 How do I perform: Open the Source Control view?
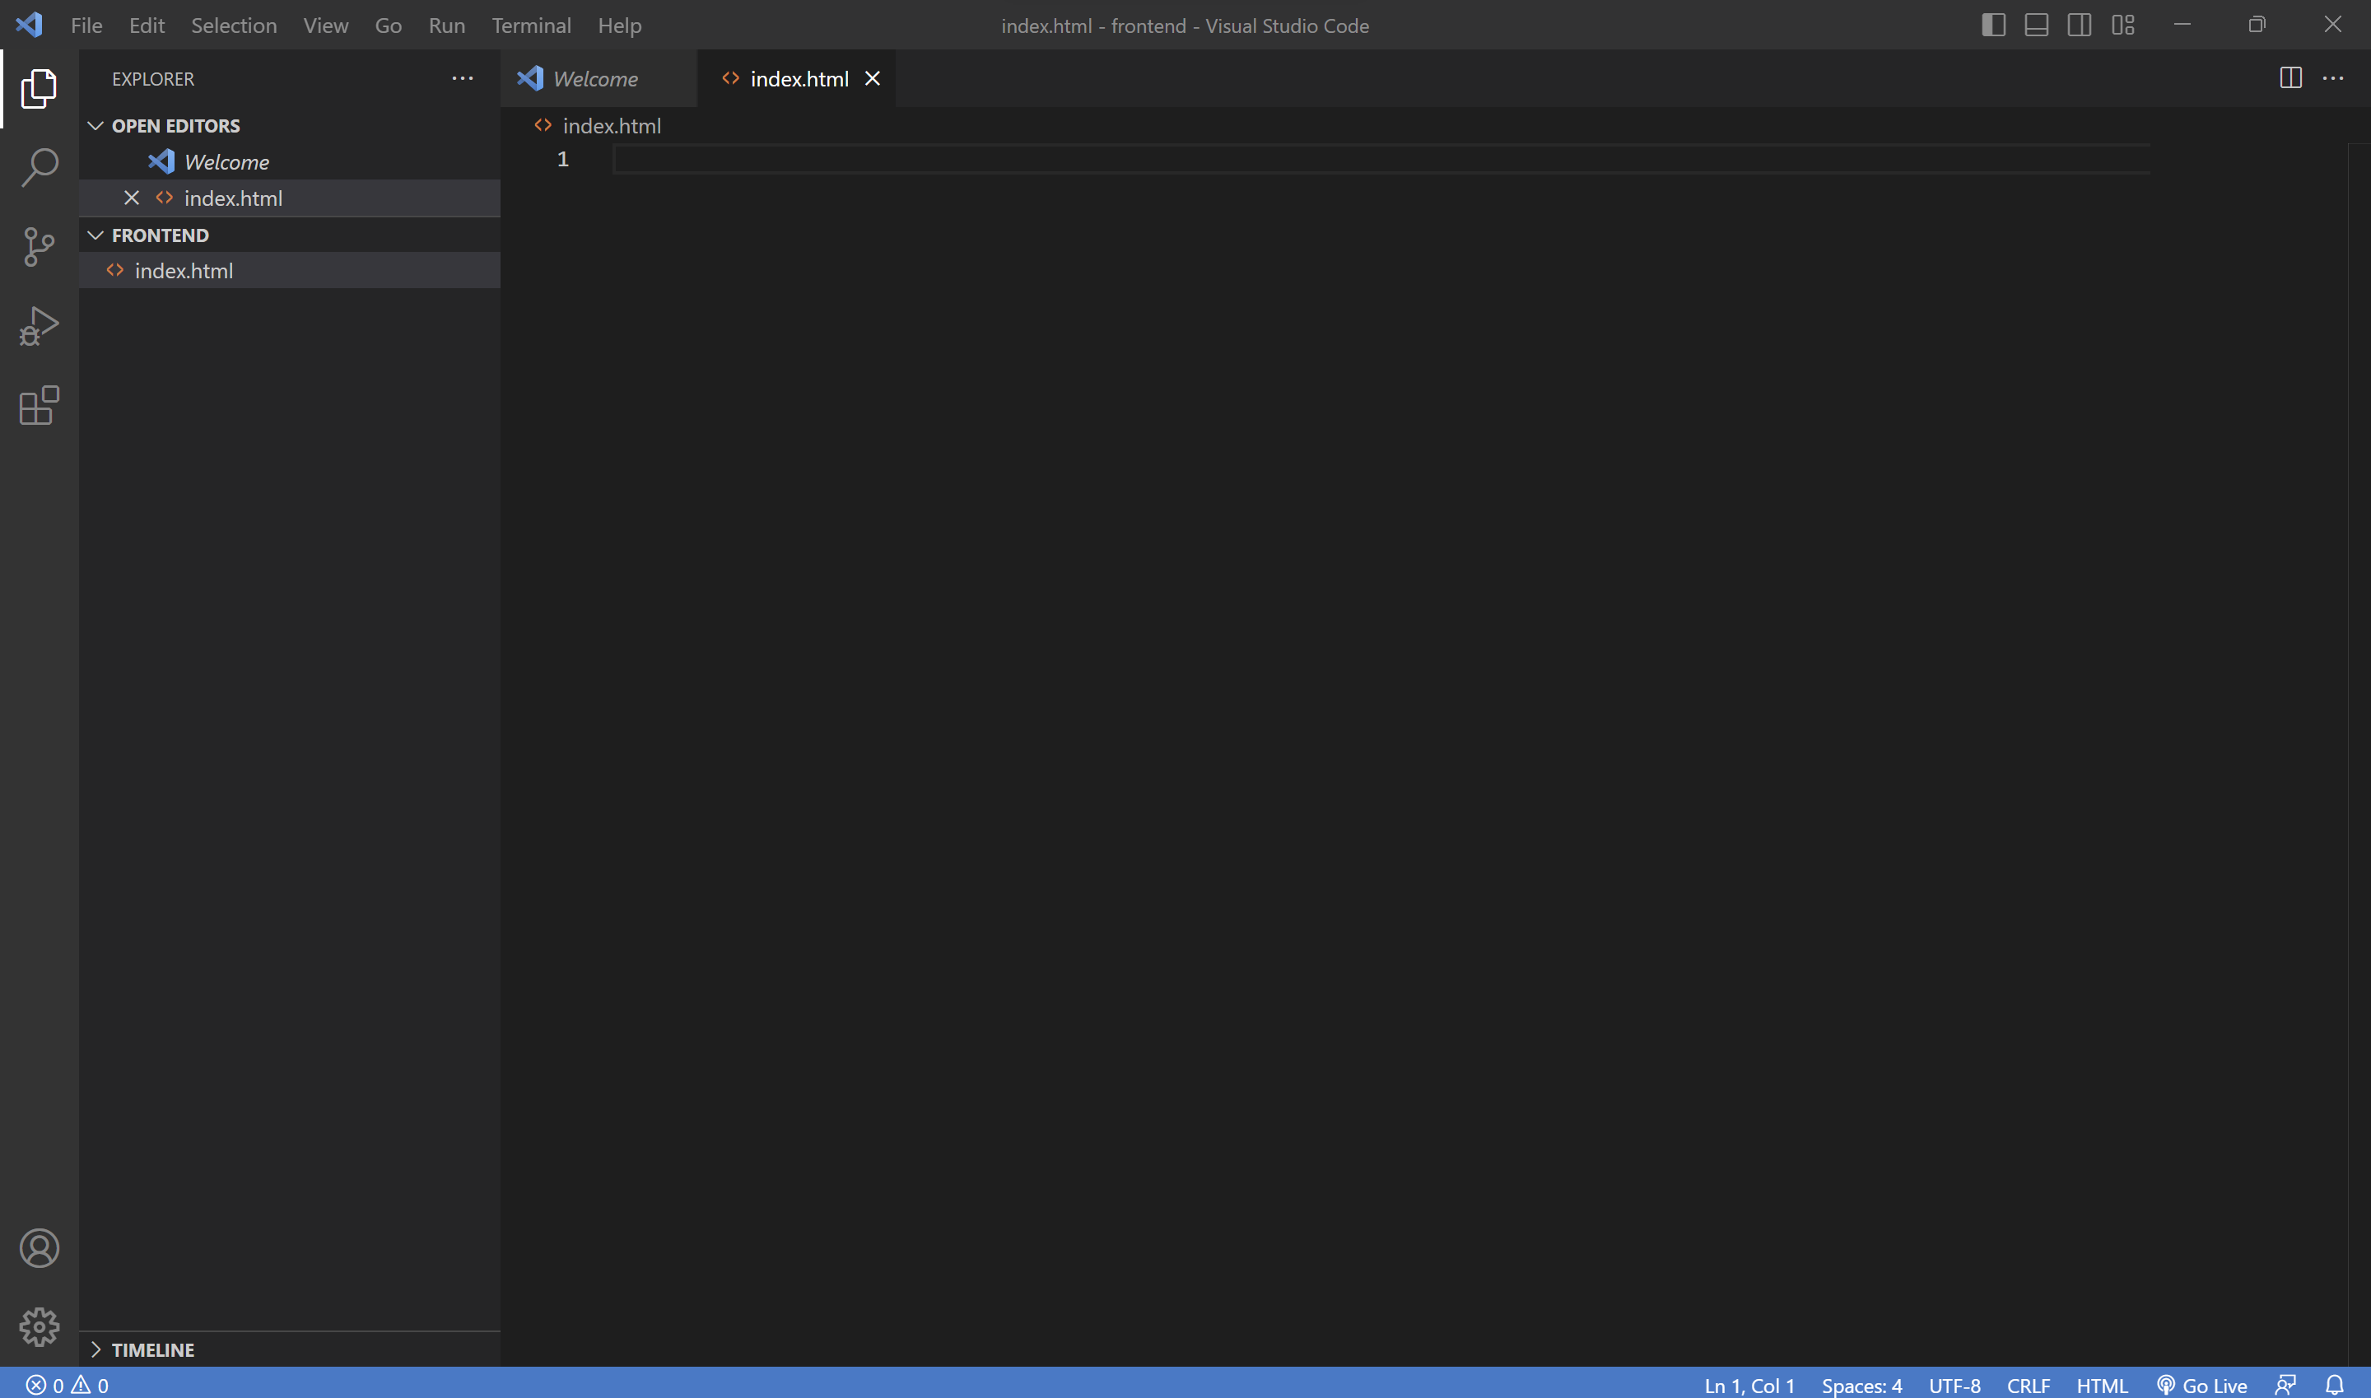pyautogui.click(x=39, y=247)
